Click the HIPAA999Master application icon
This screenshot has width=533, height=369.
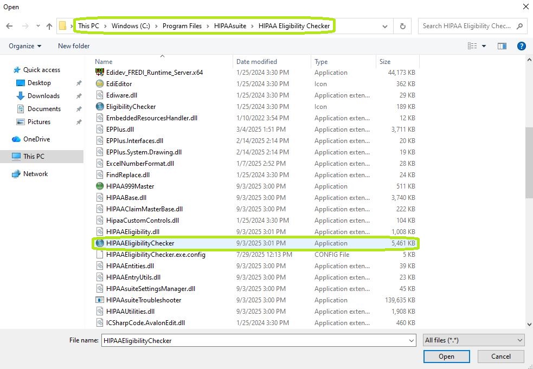(x=100, y=186)
